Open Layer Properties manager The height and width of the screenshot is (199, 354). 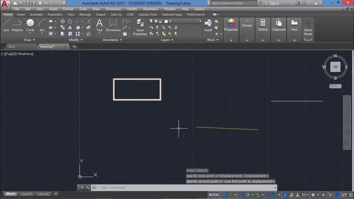(x=140, y=27)
